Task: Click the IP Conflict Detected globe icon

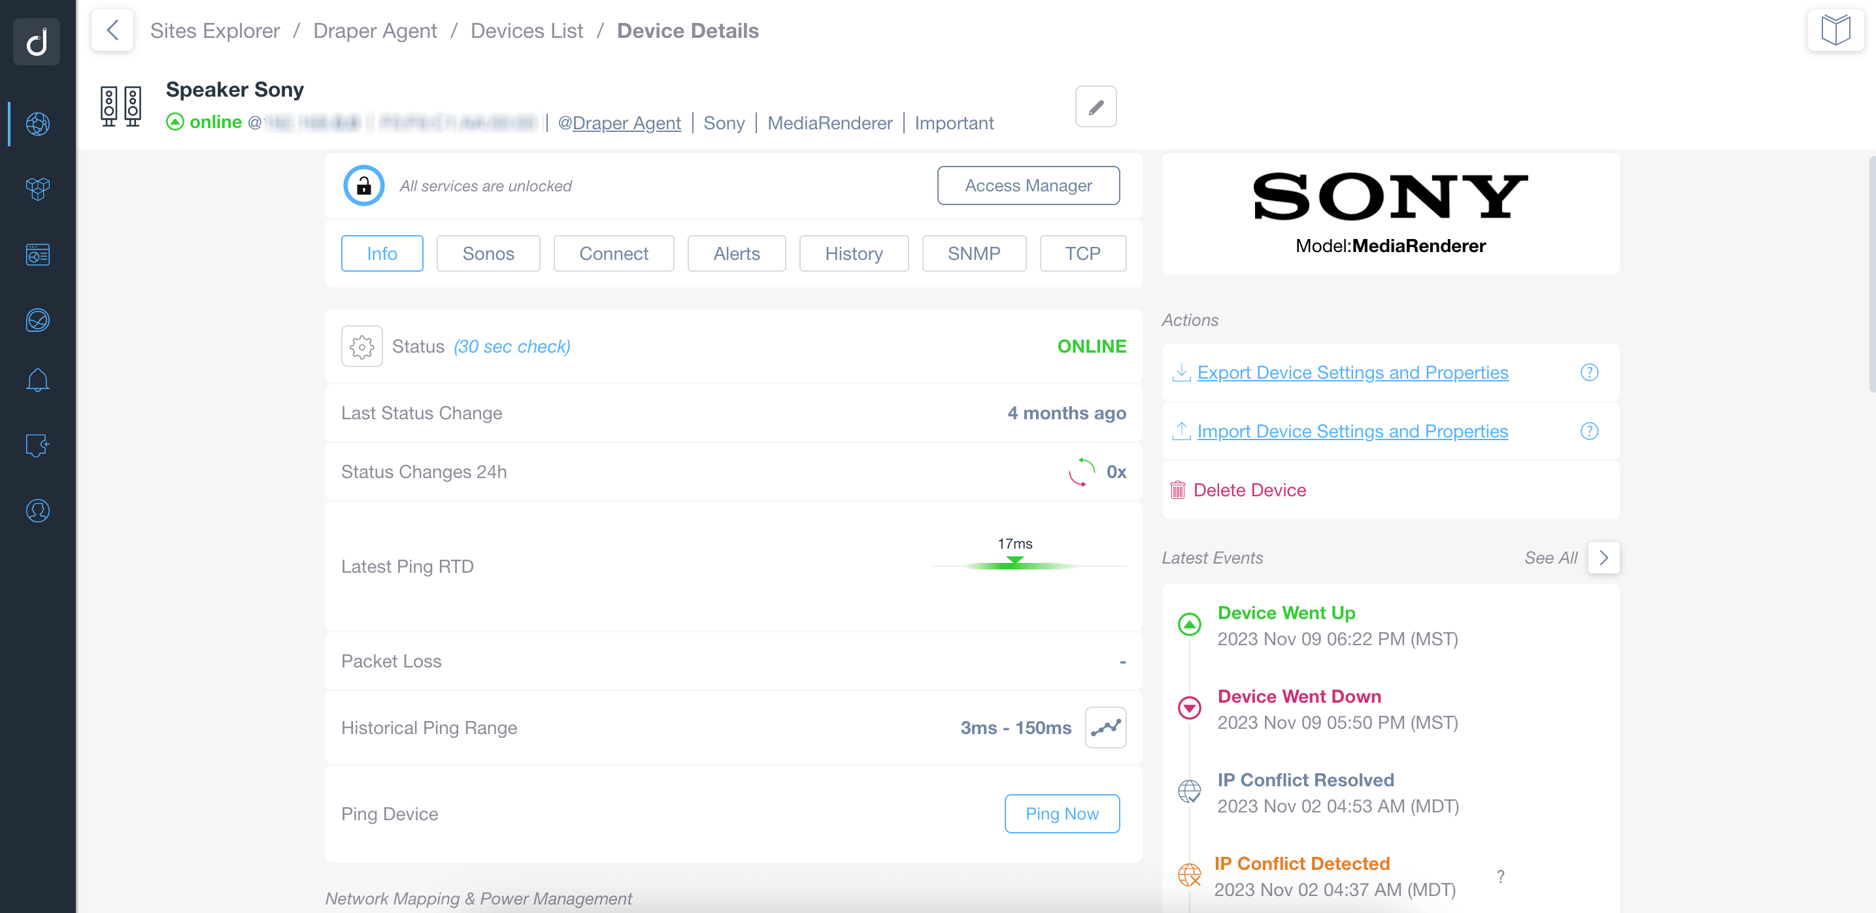Action: click(1189, 875)
